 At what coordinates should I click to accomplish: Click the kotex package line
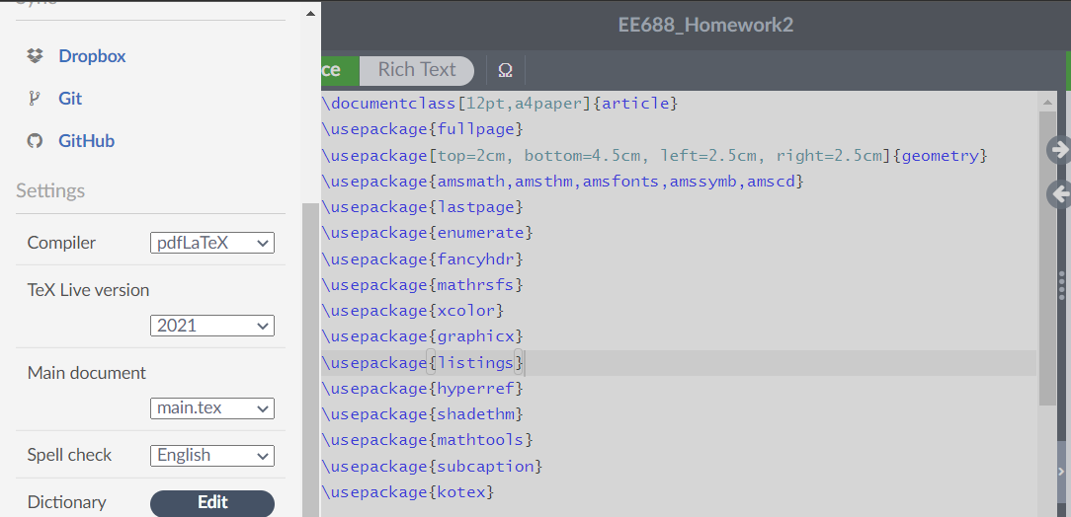tap(408, 492)
